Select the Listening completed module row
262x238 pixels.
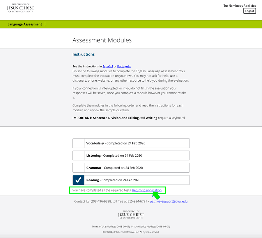(x=137, y=155)
